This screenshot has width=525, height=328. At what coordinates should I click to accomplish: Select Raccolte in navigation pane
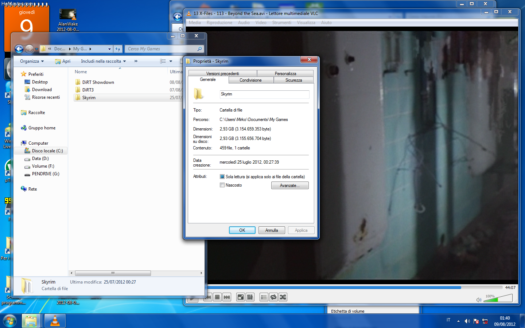click(36, 113)
